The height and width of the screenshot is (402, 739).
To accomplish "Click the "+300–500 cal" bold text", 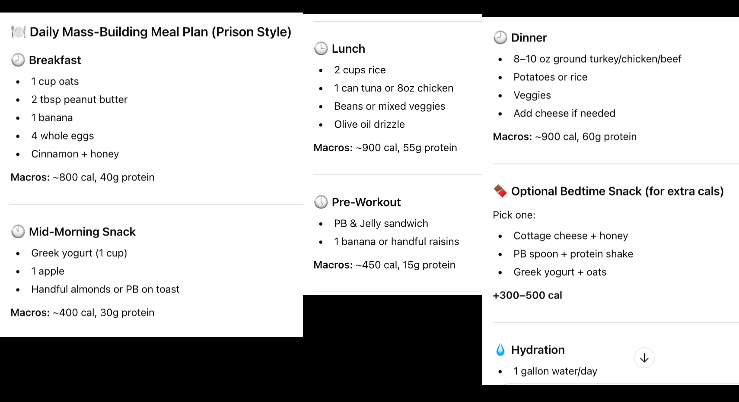I will pyautogui.click(x=527, y=295).
